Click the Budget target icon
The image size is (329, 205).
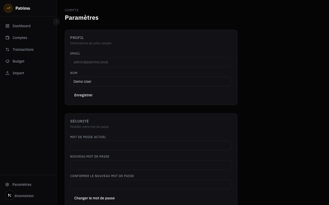coord(7,61)
